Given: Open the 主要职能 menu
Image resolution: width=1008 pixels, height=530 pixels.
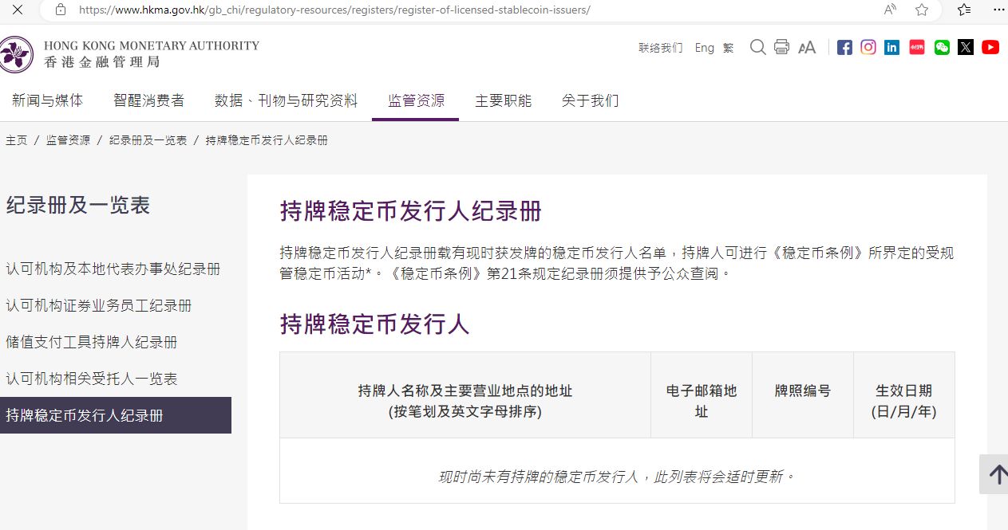Looking at the screenshot, I should point(503,100).
